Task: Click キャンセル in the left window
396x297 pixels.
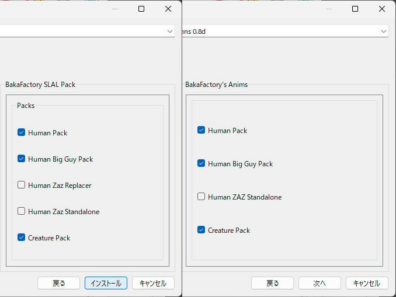Action: point(153,283)
